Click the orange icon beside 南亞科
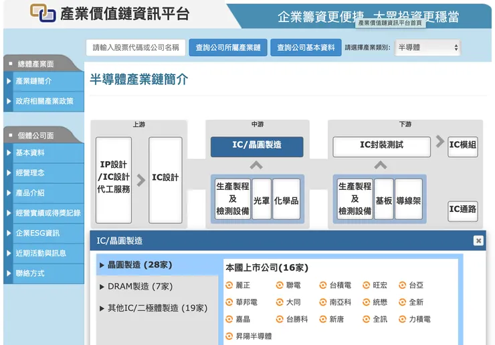The width and height of the screenshot is (495, 345). [x=322, y=302]
